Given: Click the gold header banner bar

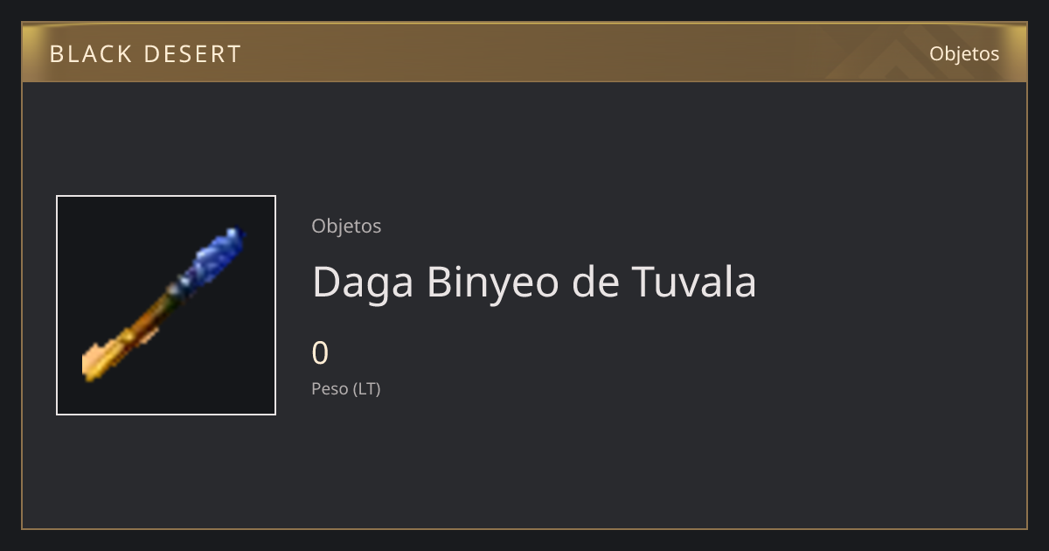Looking at the screenshot, I should (524, 52).
